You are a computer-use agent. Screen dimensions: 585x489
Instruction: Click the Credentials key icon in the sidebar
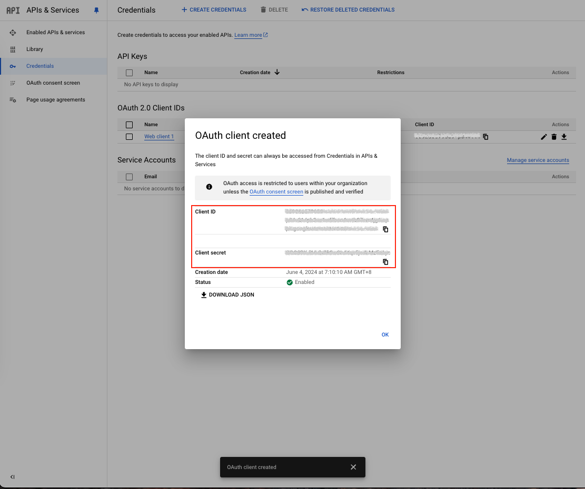13,66
